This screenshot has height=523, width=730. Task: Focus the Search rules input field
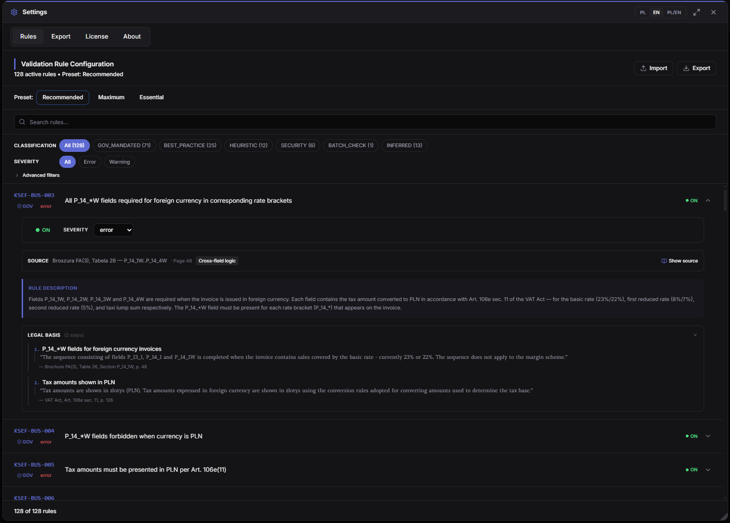coord(365,122)
